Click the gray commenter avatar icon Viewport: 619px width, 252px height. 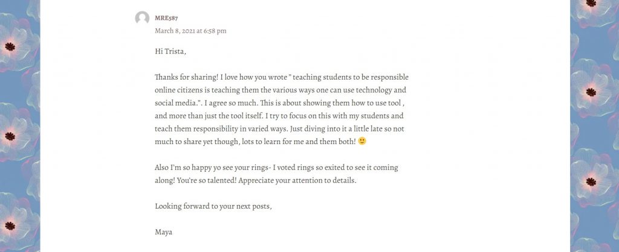(142, 18)
